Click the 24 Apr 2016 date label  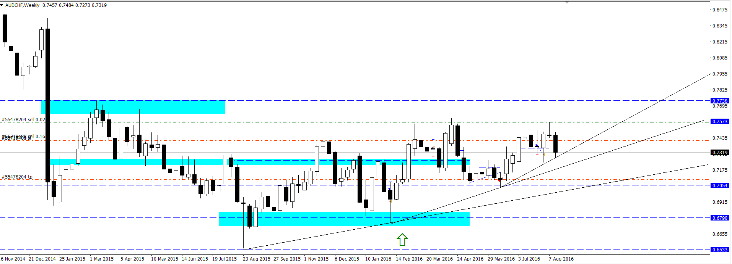coord(470,259)
